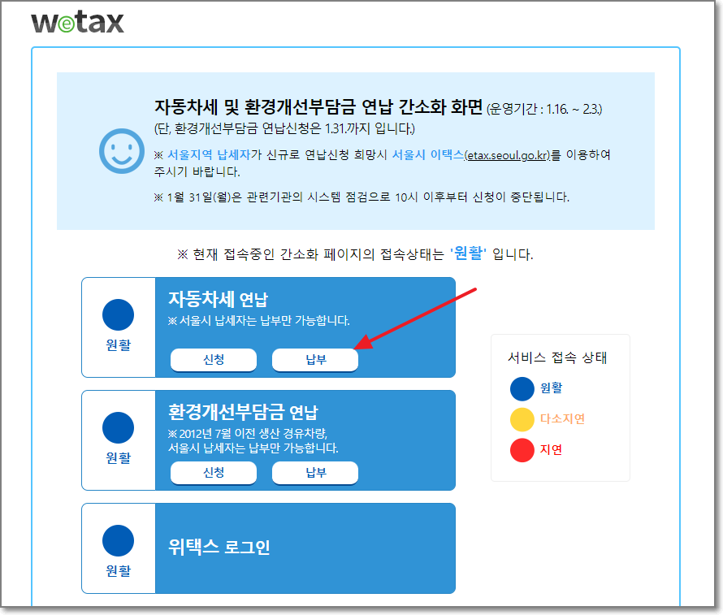Select the 위택스 로그인 panel
Viewport: 723px width, 615px height.
pos(268,548)
